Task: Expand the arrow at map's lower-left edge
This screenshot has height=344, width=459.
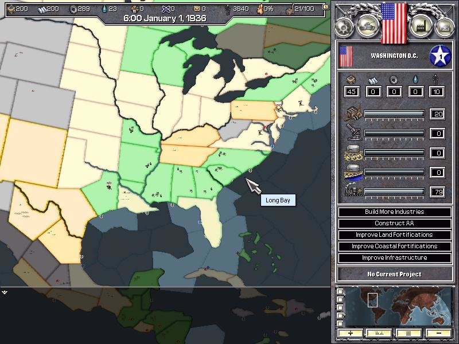Action: [4, 292]
